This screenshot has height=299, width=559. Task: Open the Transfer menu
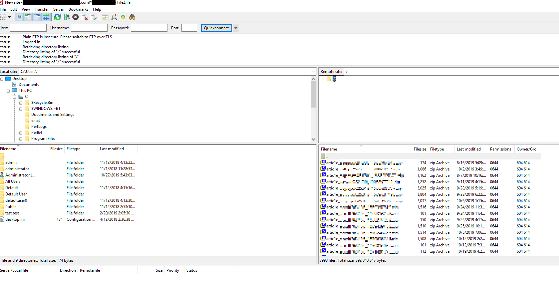(42, 9)
